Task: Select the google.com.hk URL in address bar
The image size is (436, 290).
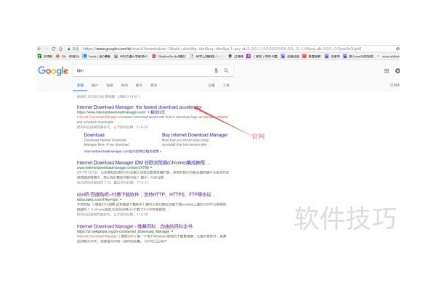Action: coord(222,49)
